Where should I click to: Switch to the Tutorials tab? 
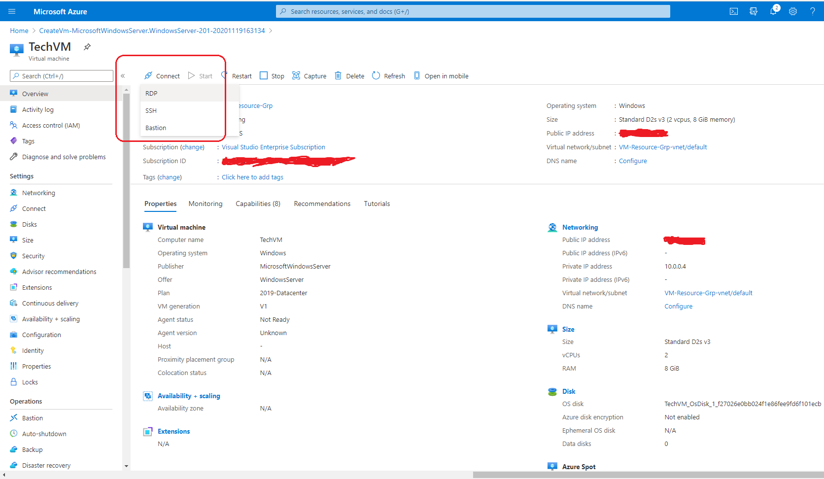click(377, 204)
